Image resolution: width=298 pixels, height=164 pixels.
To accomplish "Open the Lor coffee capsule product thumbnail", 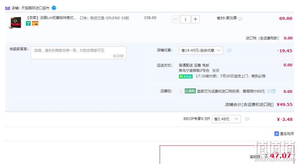I will [15, 22].
